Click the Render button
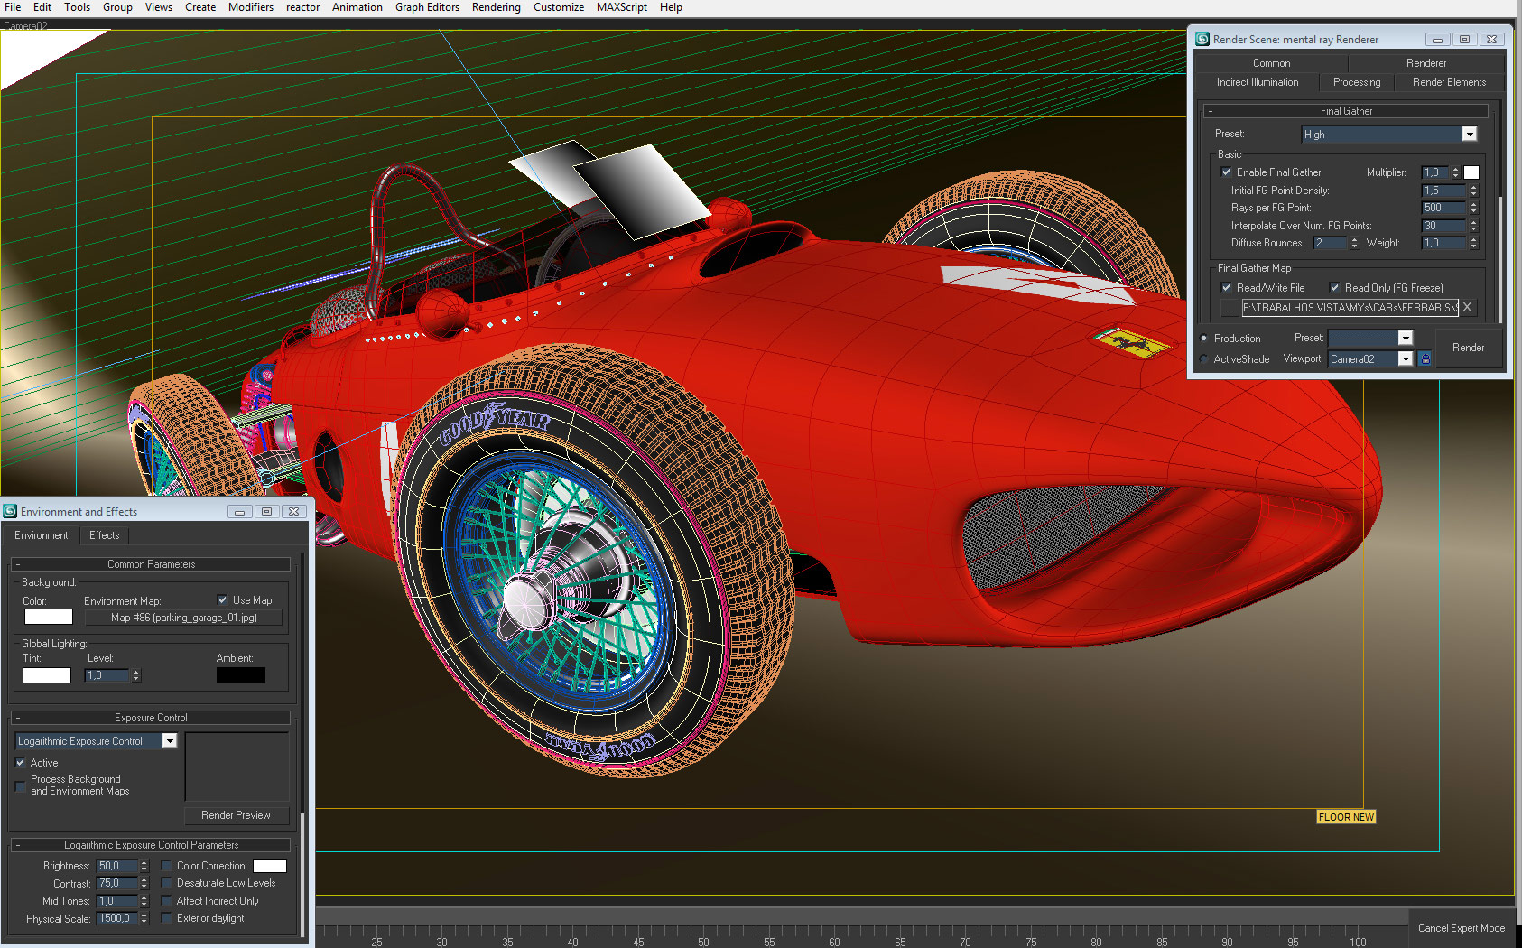Screen dimensions: 1522x948 point(1468,348)
